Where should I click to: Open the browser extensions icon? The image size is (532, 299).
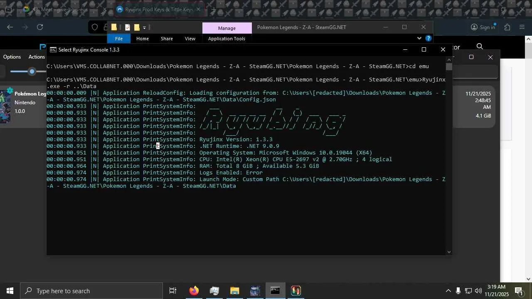click(x=507, y=27)
